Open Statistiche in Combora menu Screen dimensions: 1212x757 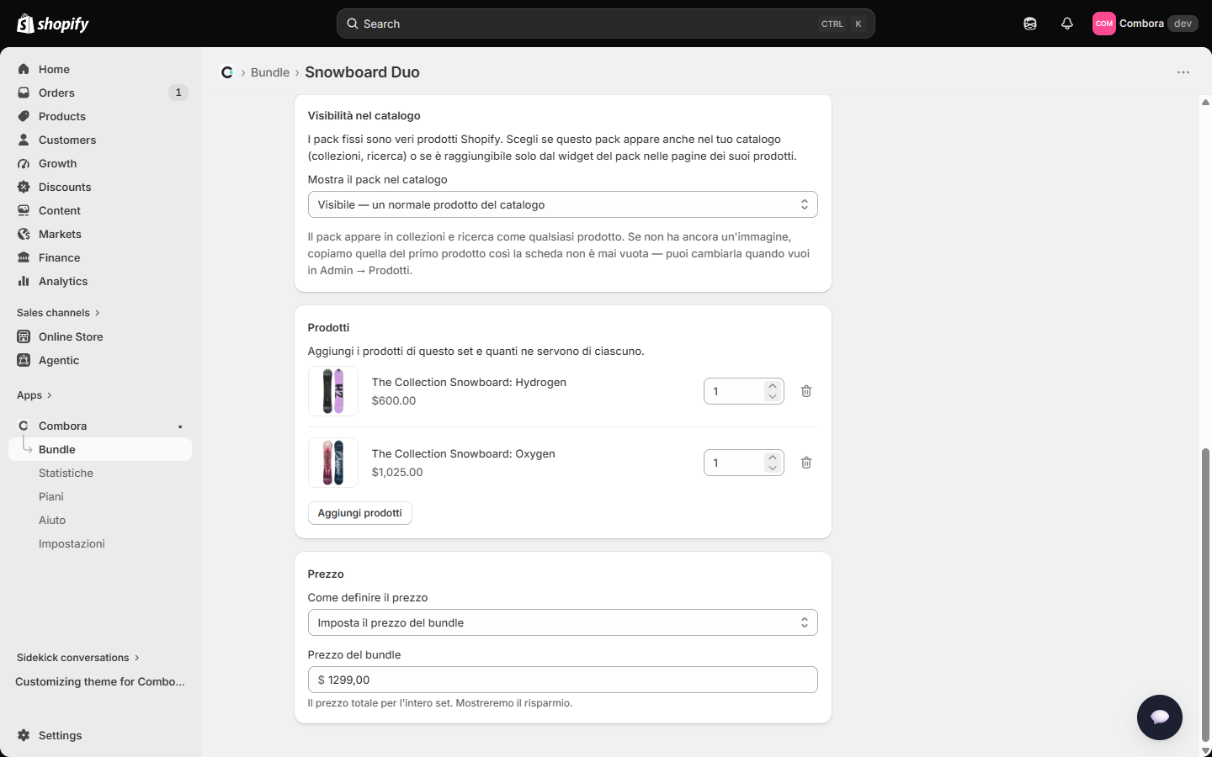[x=66, y=473]
